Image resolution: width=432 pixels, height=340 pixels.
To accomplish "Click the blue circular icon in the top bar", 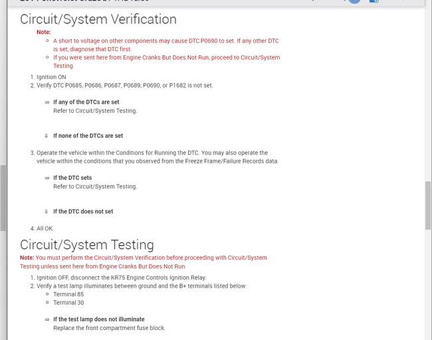I will 354,1.
